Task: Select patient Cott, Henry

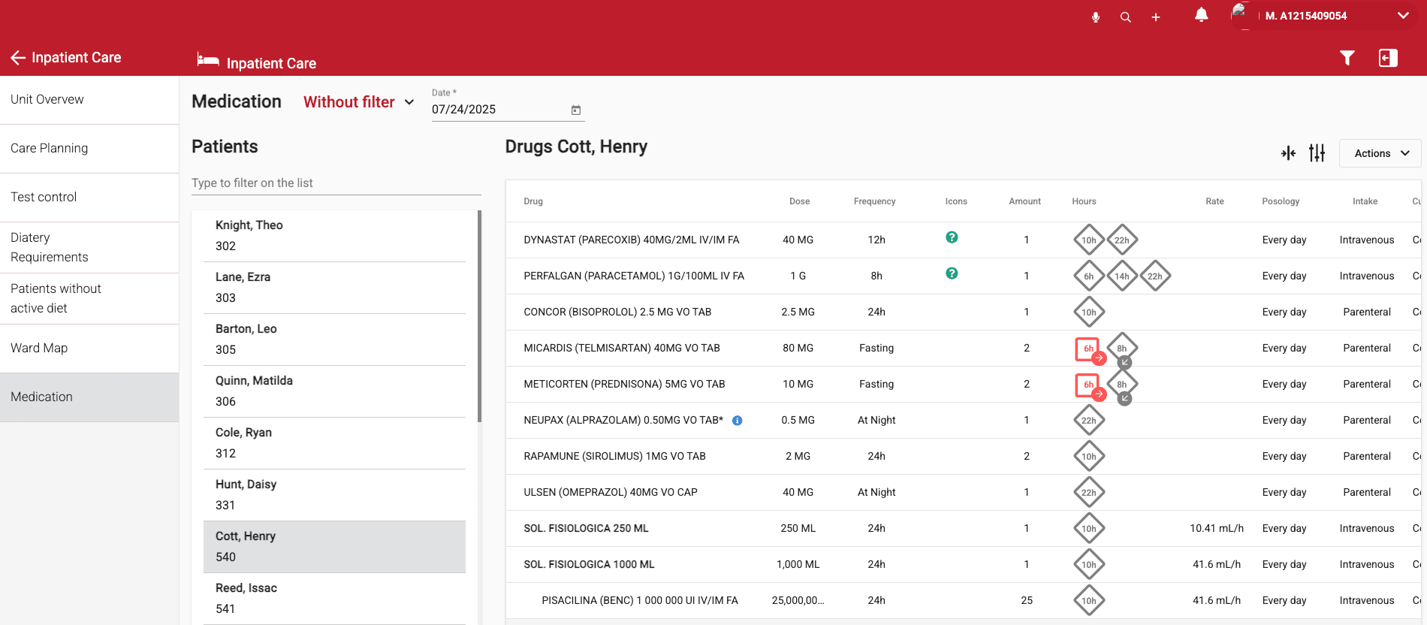Action: coord(334,547)
